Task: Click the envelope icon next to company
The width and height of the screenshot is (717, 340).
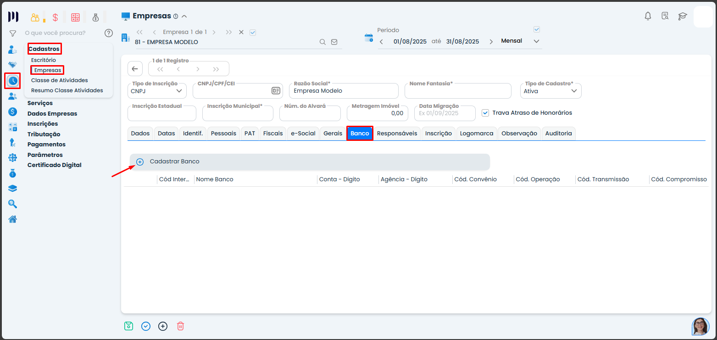Action: click(x=334, y=42)
